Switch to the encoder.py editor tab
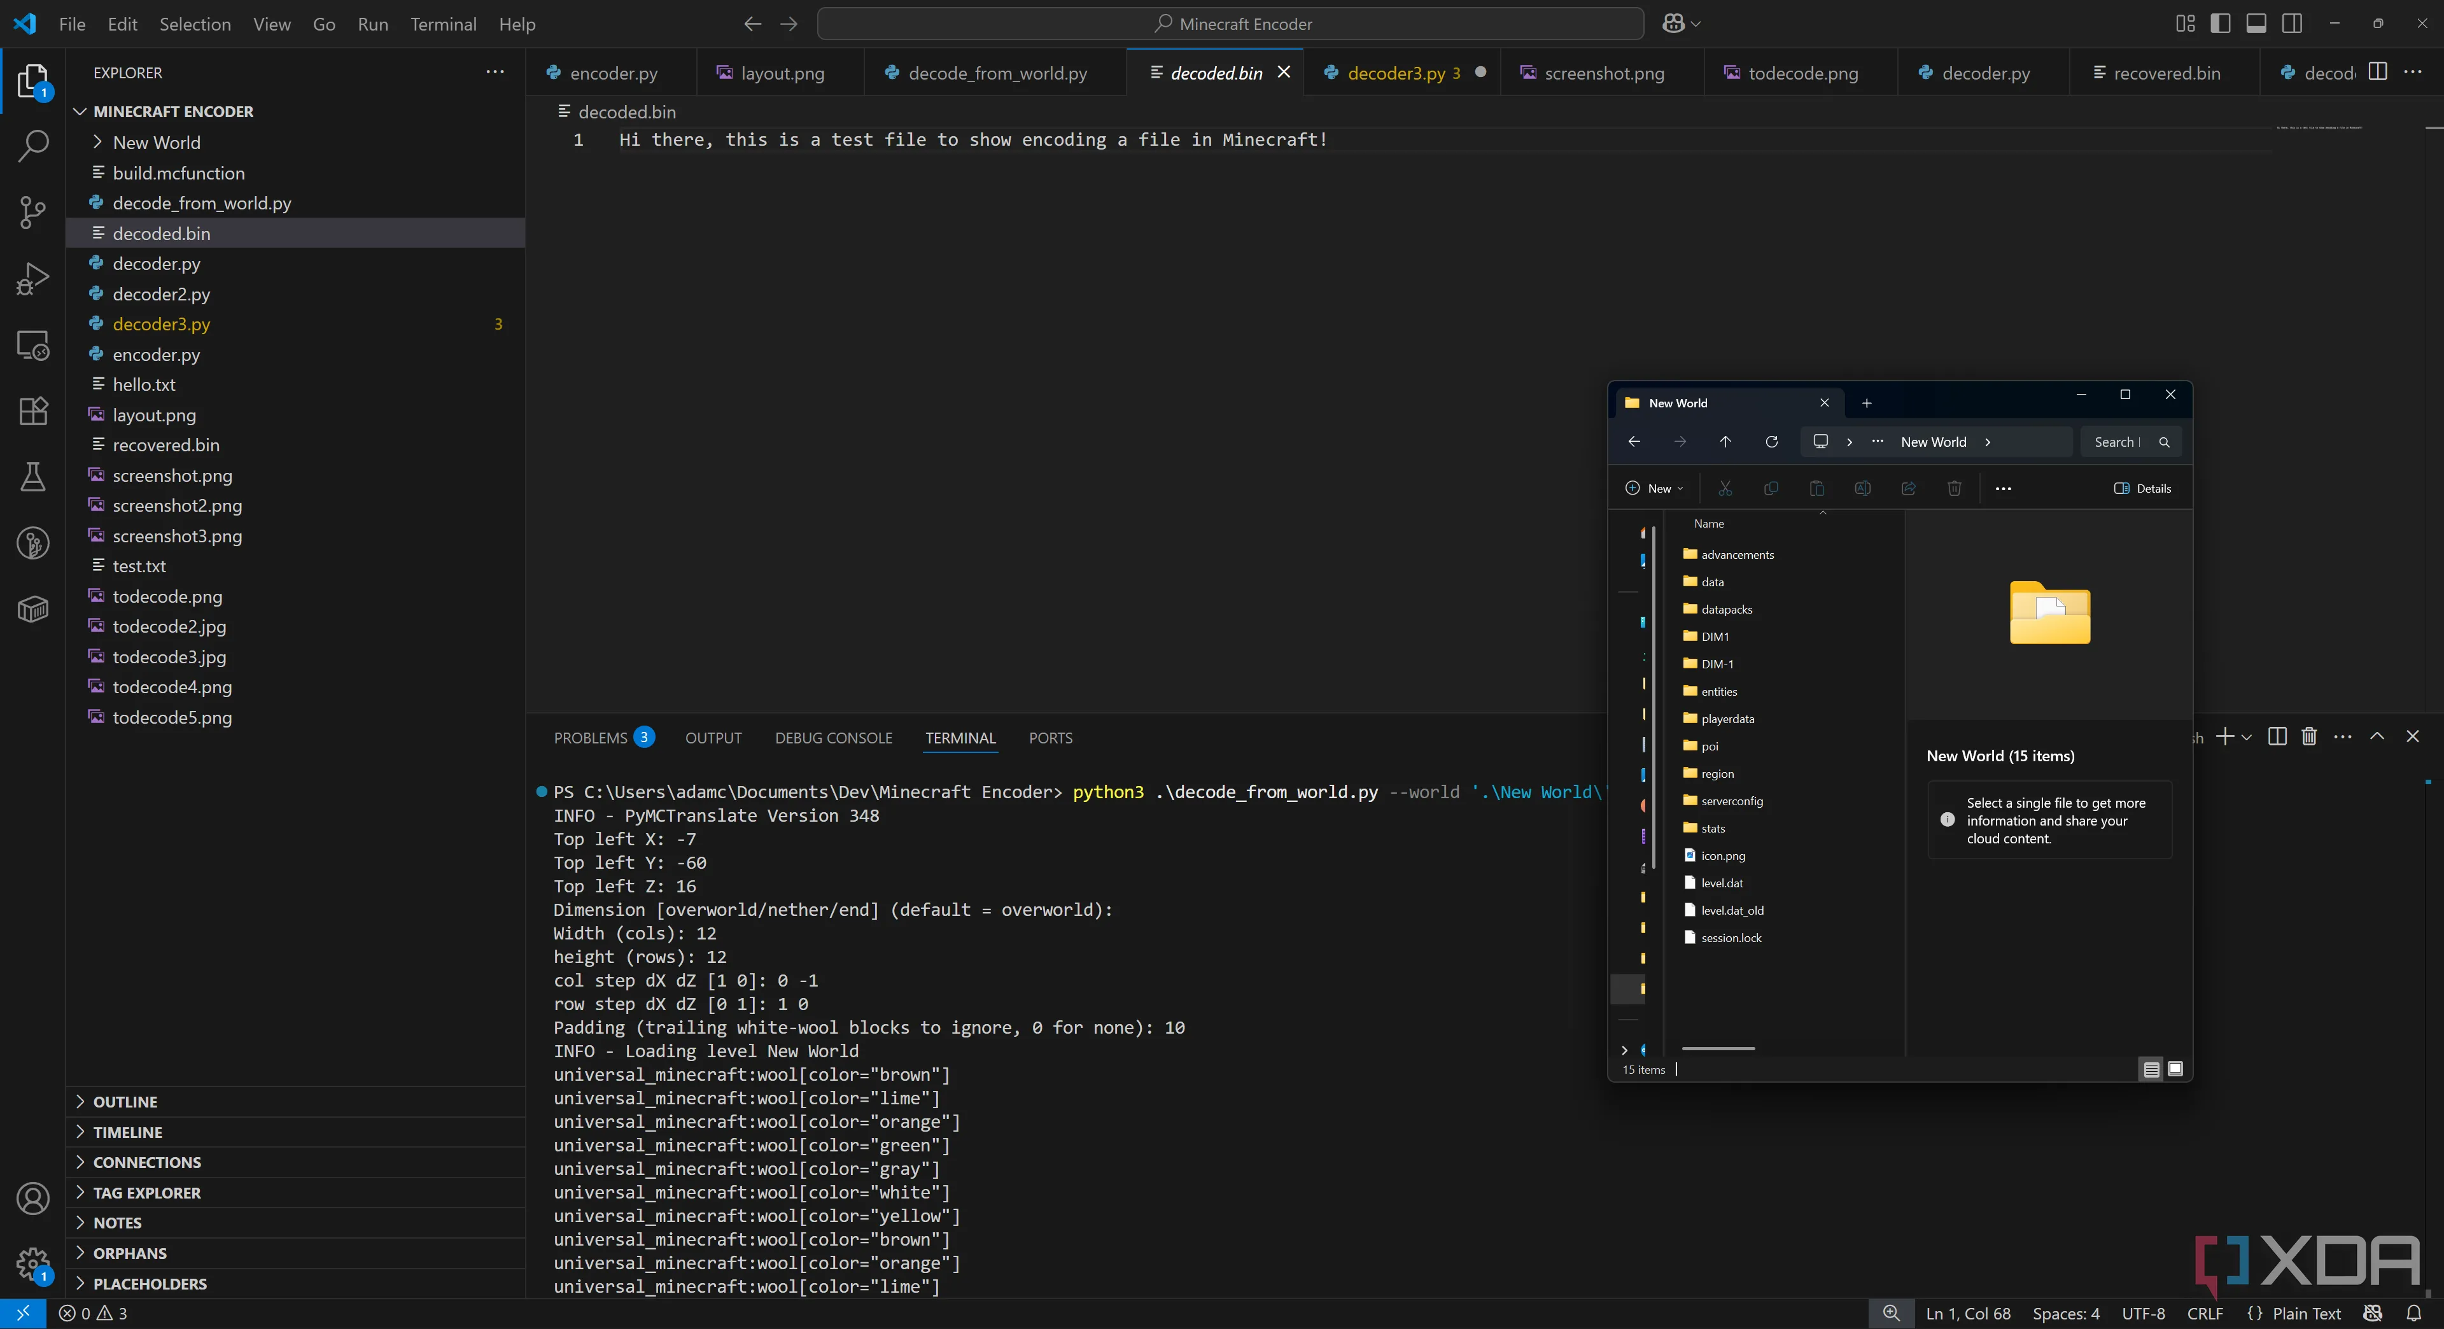The height and width of the screenshot is (1329, 2444). [x=613, y=72]
